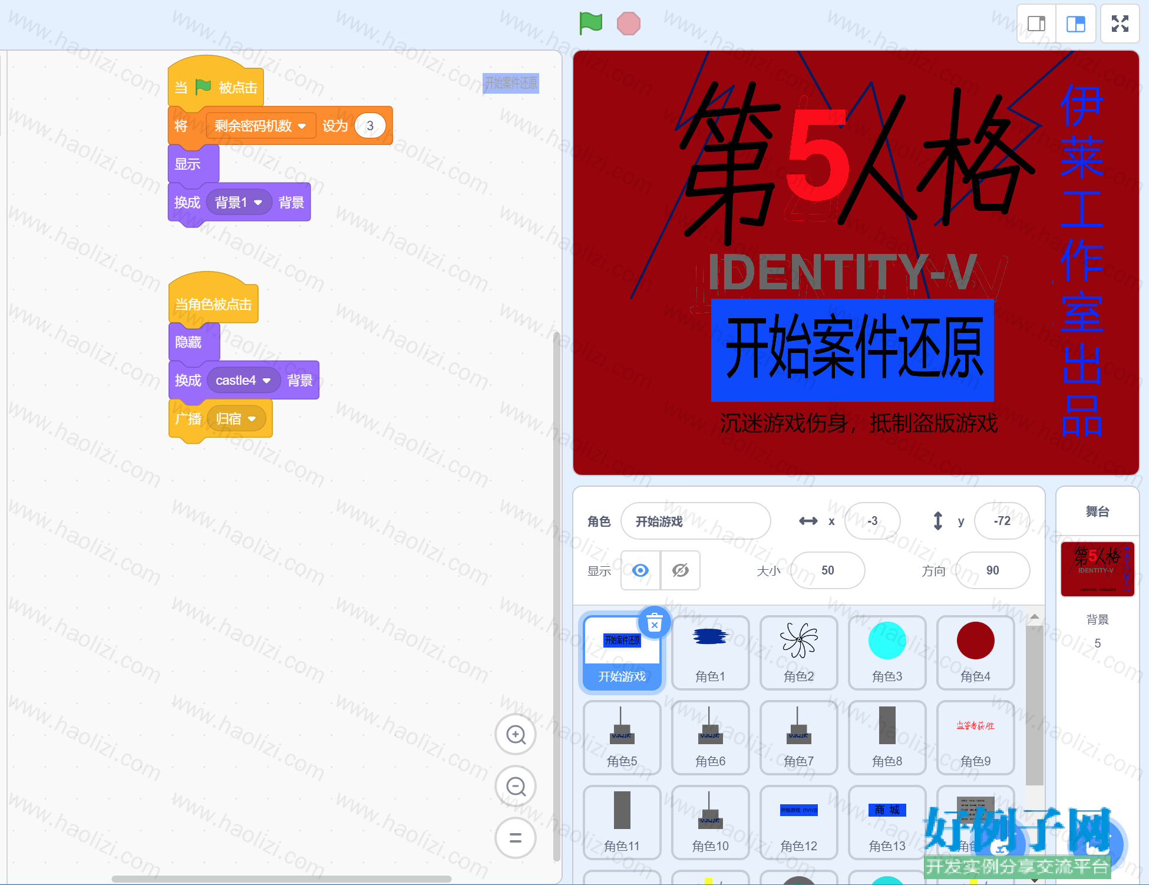The height and width of the screenshot is (885, 1149).
Task: Click the 广播 broadcast block
Action: 188,419
